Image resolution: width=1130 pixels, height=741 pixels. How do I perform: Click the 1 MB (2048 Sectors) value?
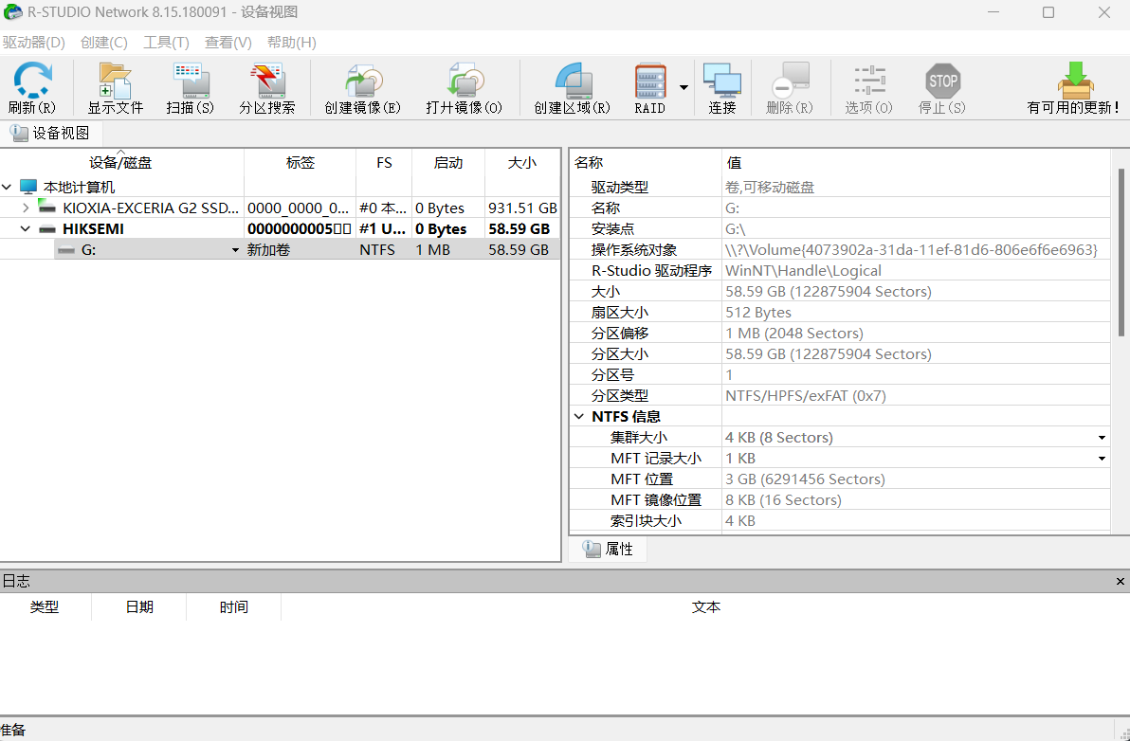click(794, 334)
